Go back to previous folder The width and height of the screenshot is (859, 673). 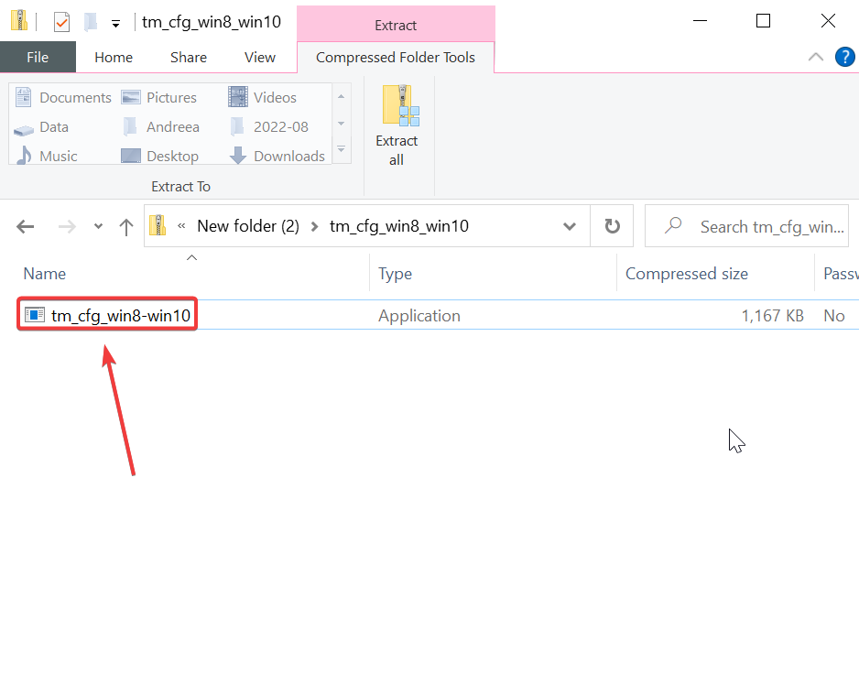tap(26, 226)
